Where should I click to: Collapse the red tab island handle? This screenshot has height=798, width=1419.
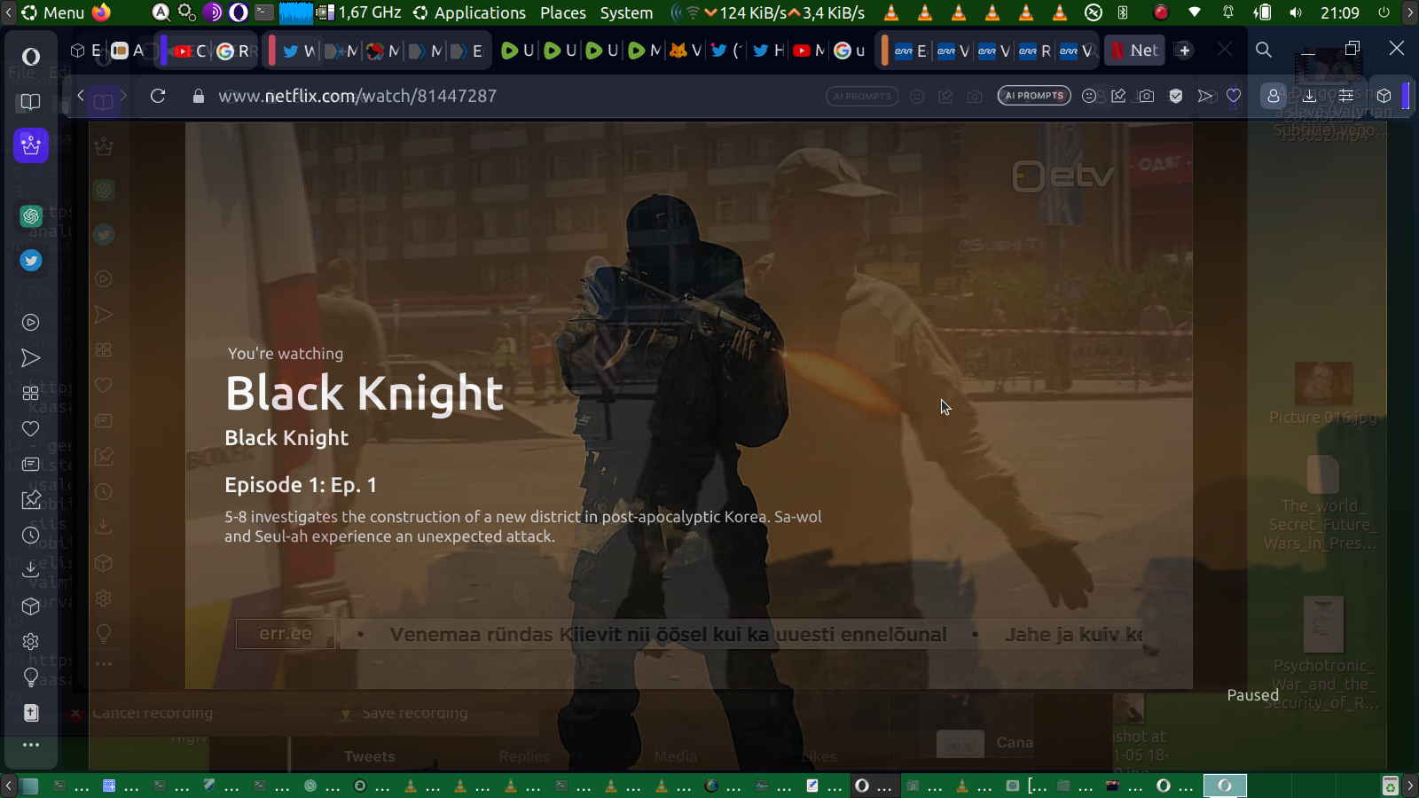[271, 51]
